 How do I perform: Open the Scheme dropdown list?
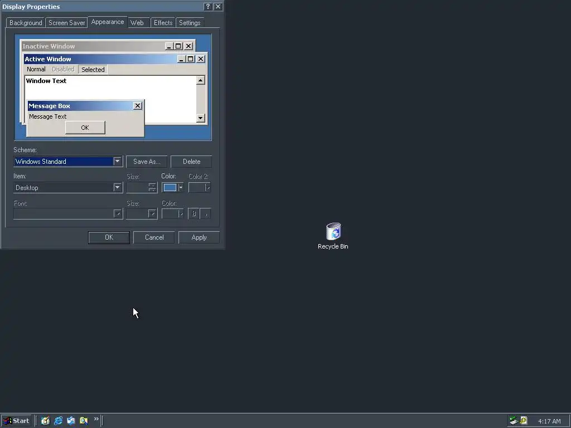pos(117,161)
